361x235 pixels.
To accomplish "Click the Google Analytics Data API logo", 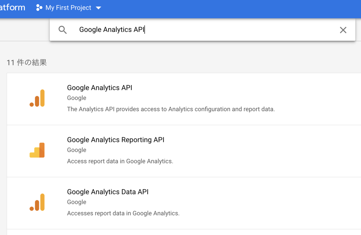I will 37,202.
